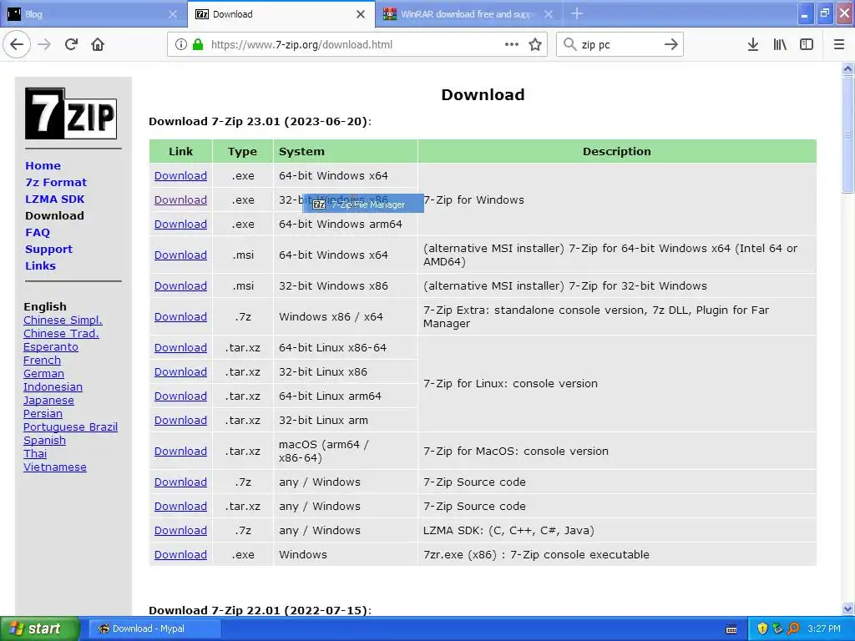Click the tray magnifier icon

(x=794, y=628)
